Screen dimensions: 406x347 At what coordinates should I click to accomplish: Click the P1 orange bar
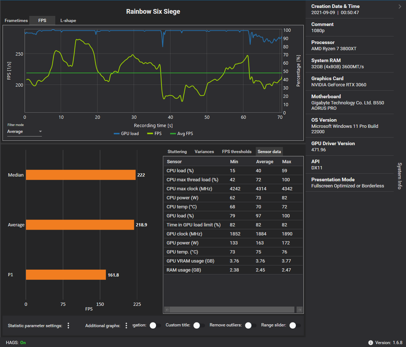click(x=66, y=274)
